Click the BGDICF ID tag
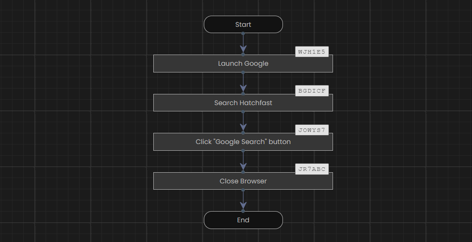This screenshot has width=472, height=242. [x=312, y=91]
